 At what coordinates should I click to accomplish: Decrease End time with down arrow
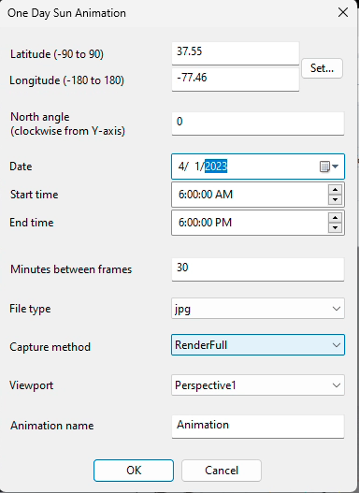click(x=335, y=227)
